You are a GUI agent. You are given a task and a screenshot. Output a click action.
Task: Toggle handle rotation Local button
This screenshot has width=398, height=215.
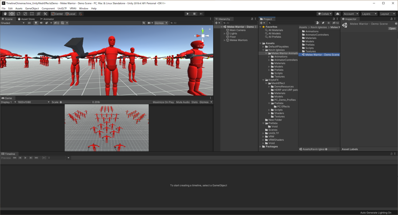(70, 14)
